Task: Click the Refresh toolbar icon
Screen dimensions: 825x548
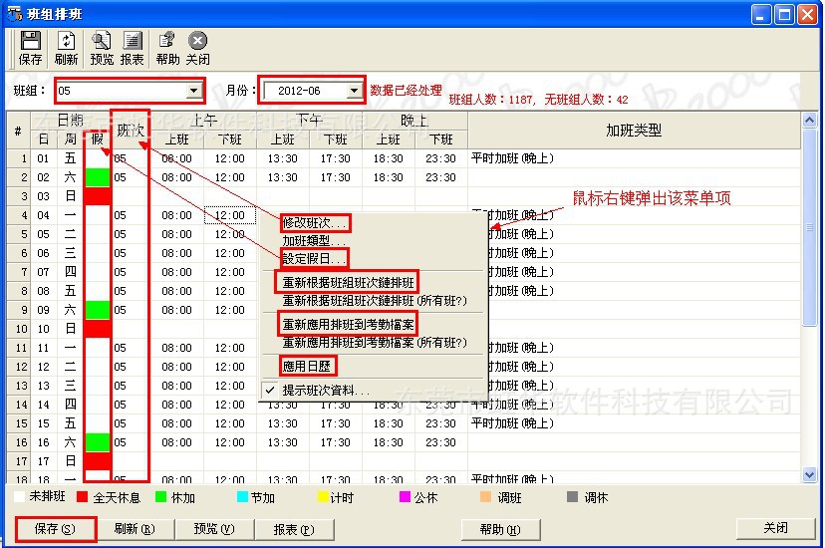Action: click(67, 41)
